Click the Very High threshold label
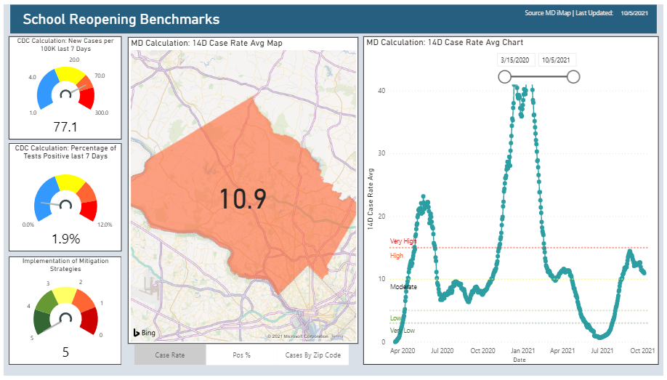The image size is (667, 380). click(x=403, y=241)
